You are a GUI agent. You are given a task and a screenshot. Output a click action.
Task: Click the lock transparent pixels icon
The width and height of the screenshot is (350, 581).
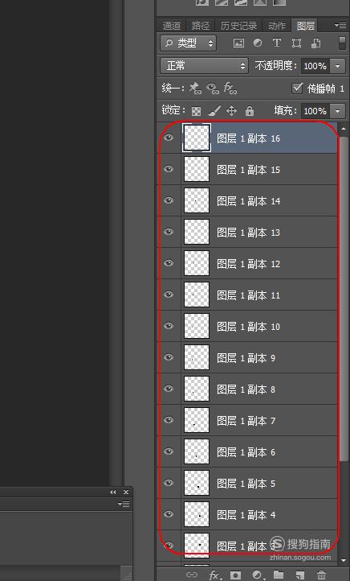(x=196, y=111)
